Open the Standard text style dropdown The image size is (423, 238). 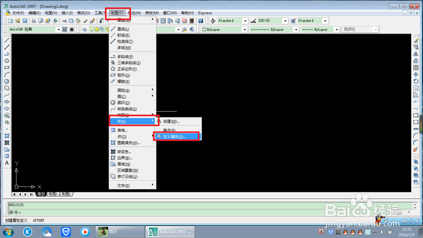(x=245, y=21)
